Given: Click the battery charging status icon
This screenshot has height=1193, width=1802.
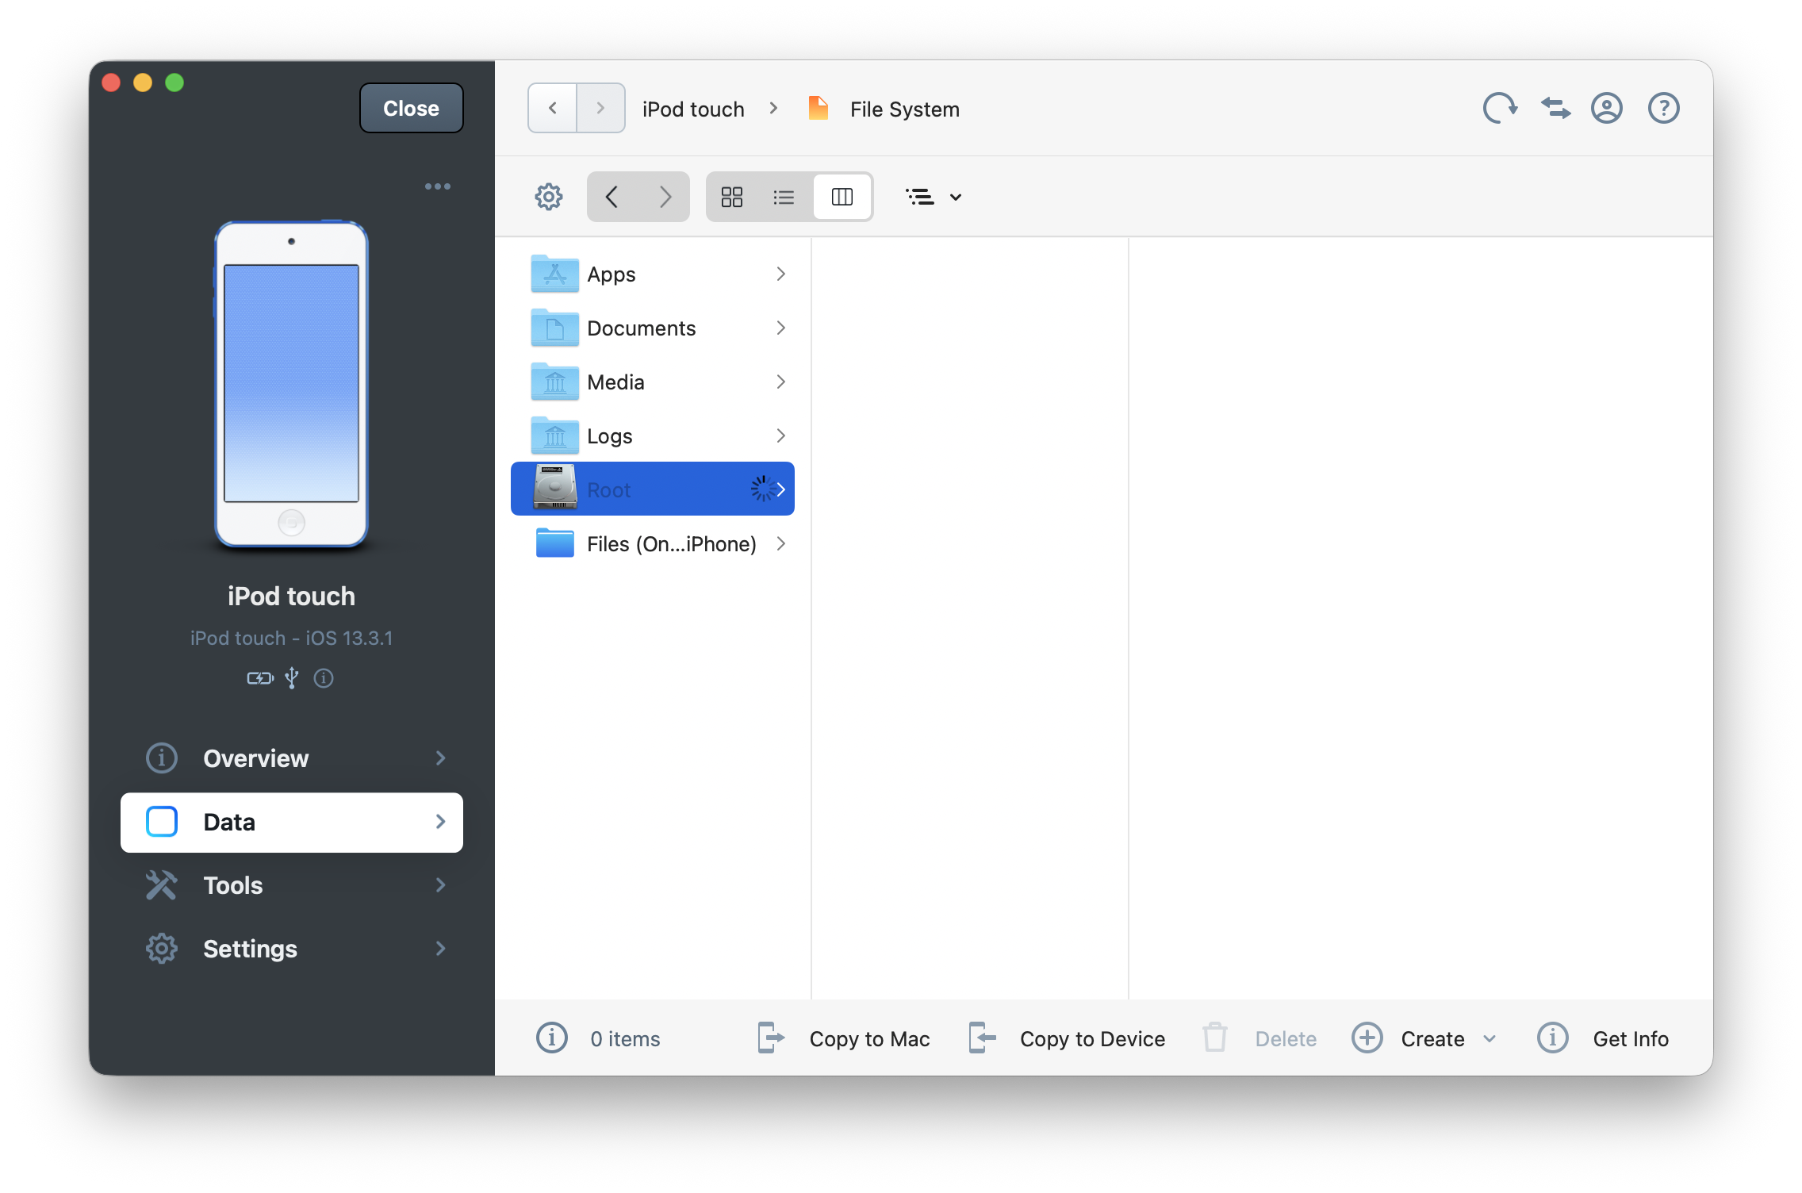Looking at the screenshot, I should [259, 678].
